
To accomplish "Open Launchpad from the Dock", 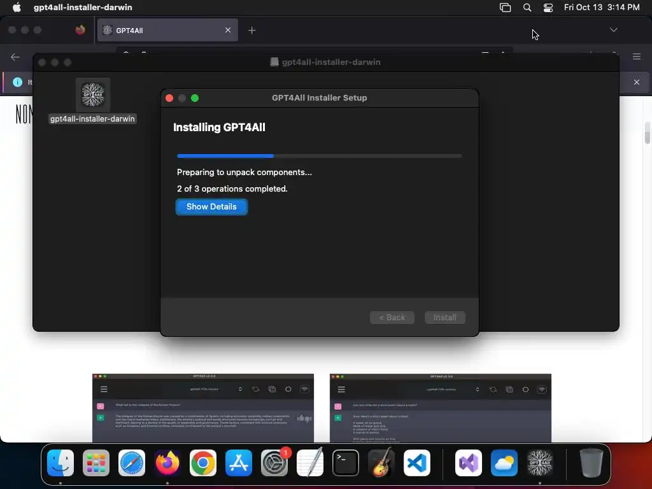I will point(96,463).
